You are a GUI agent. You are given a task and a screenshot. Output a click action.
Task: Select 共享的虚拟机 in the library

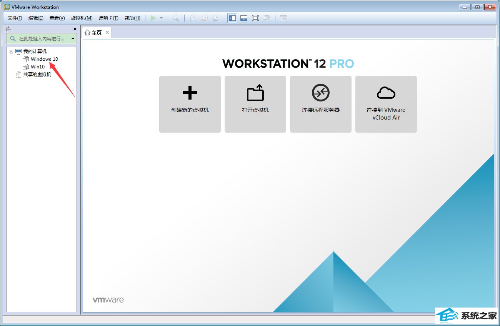tap(37, 75)
